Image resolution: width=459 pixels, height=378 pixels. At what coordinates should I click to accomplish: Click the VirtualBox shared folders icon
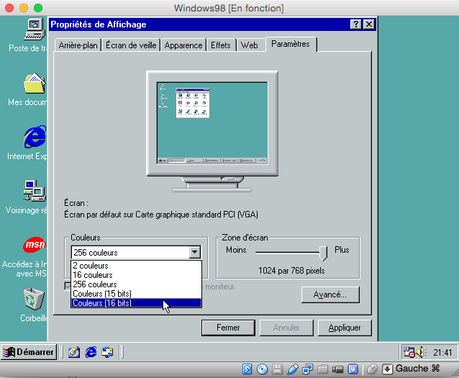tap(322, 369)
